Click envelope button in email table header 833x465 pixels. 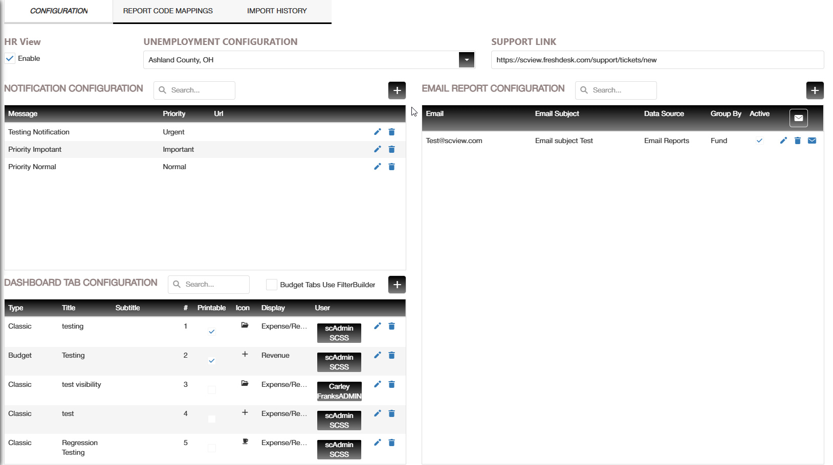(x=799, y=118)
